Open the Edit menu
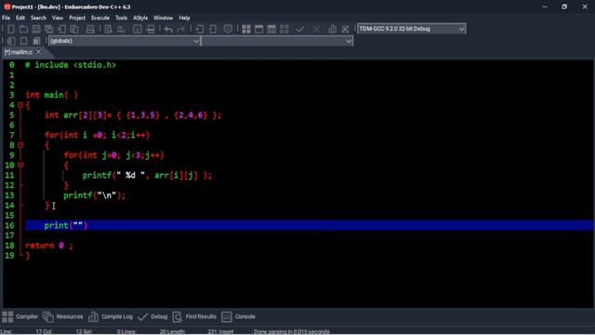The height and width of the screenshot is (335, 595). tap(20, 18)
